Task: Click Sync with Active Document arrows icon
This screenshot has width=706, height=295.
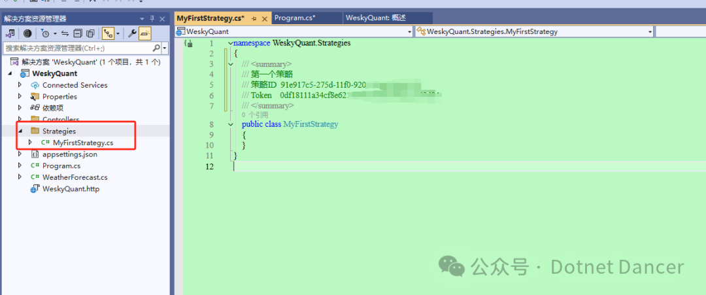Action: click(x=65, y=33)
